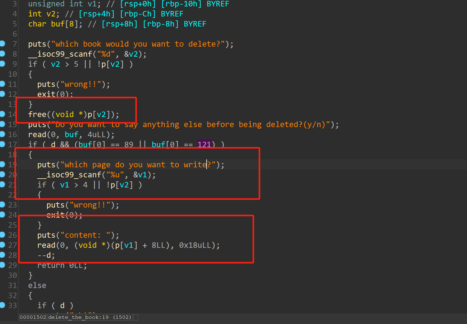467x324 pixels.
Task: Toggle breakpoint dot on line 11
Action: (x=2, y=84)
